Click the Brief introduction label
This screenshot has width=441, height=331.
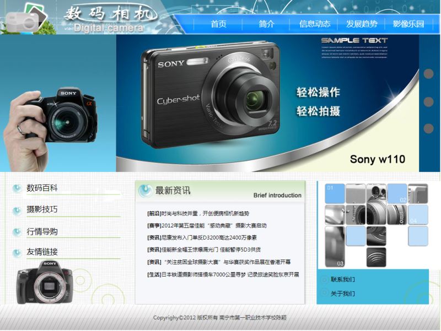[277, 196]
